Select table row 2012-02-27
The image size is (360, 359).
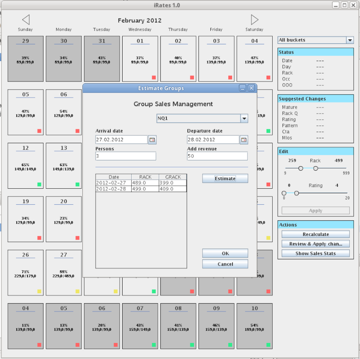141,183
